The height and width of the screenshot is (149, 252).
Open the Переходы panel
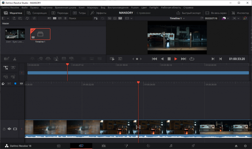[60, 13]
